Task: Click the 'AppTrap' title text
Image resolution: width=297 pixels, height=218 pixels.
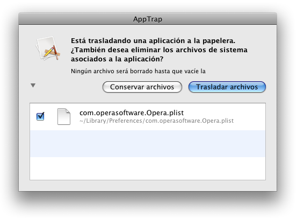Action: [148, 19]
